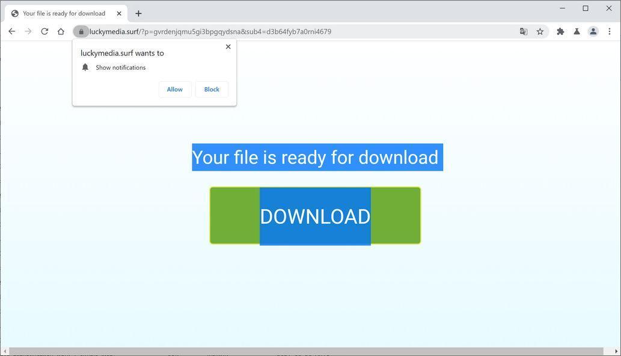This screenshot has height=356, width=621.
Task: Click the horizontal scrollbar right arrow
Action: [617, 351]
